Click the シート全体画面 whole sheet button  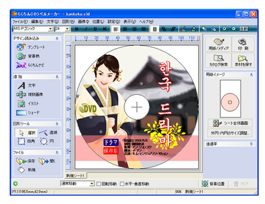tap(230, 123)
